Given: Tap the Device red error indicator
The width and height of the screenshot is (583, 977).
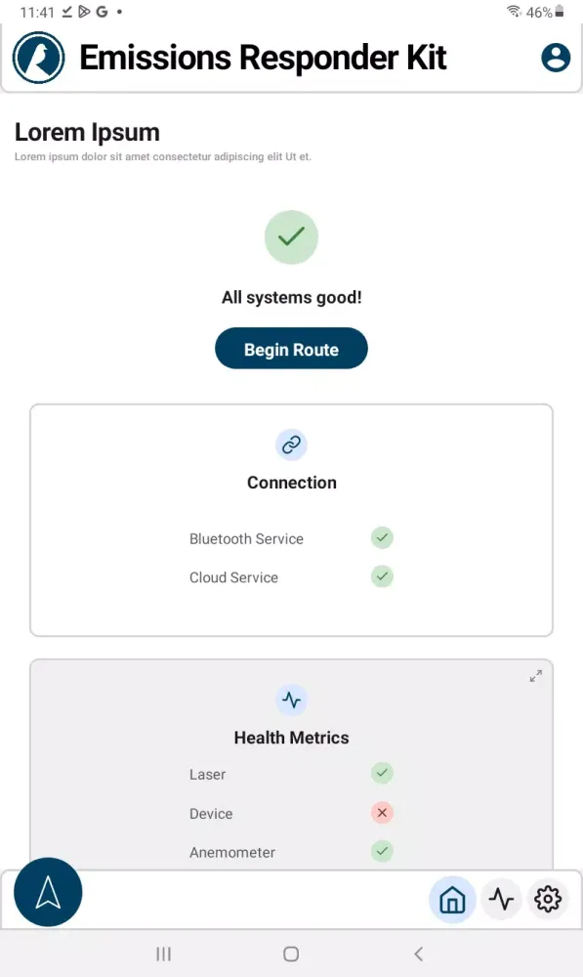Looking at the screenshot, I should point(382,813).
